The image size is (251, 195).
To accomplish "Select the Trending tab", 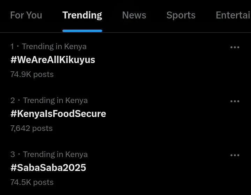I will (82, 15).
